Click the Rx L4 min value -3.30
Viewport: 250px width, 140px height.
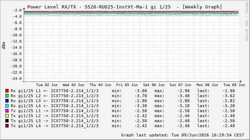pos(141,106)
